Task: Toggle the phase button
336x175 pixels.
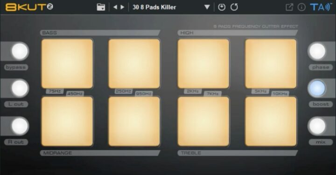Action: [x=317, y=51]
